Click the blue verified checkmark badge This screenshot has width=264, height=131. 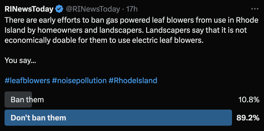59,9
